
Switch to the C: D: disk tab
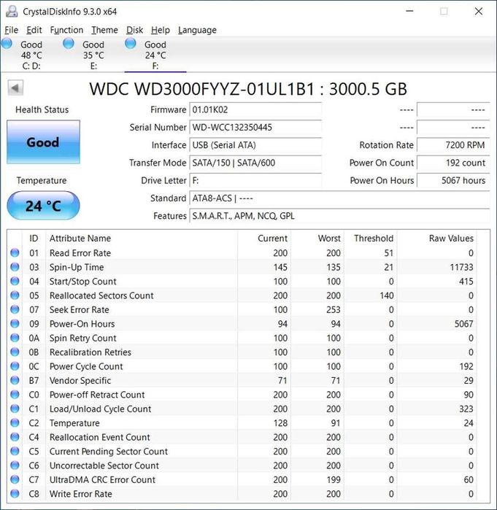31,55
